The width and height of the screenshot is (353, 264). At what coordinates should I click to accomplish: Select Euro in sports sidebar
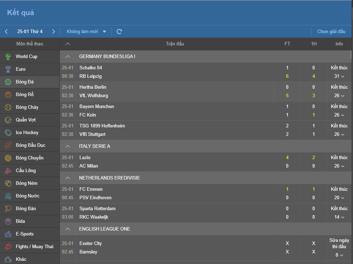[30, 69]
